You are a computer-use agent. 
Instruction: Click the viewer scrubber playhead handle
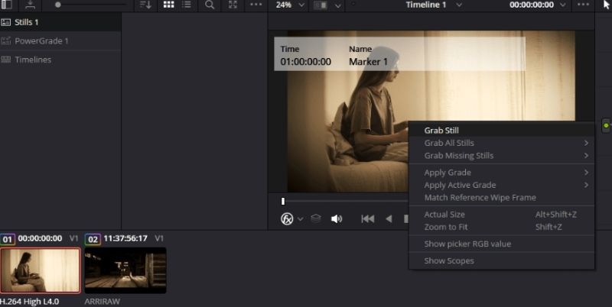click(x=283, y=201)
